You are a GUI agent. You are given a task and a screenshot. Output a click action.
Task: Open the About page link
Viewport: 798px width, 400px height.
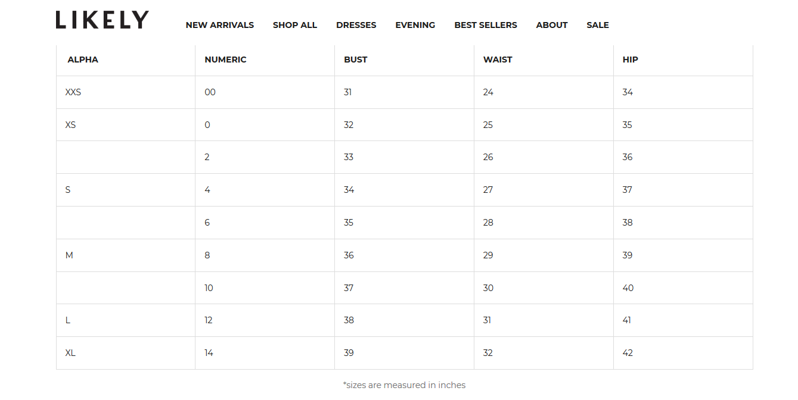pyautogui.click(x=551, y=25)
